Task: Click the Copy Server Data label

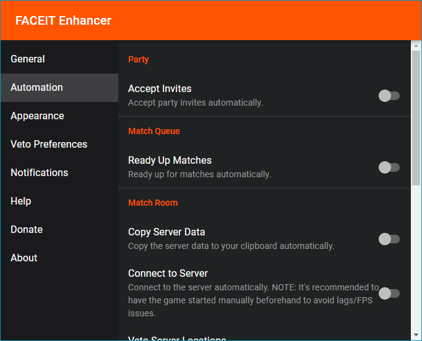Action: pyautogui.click(x=166, y=232)
